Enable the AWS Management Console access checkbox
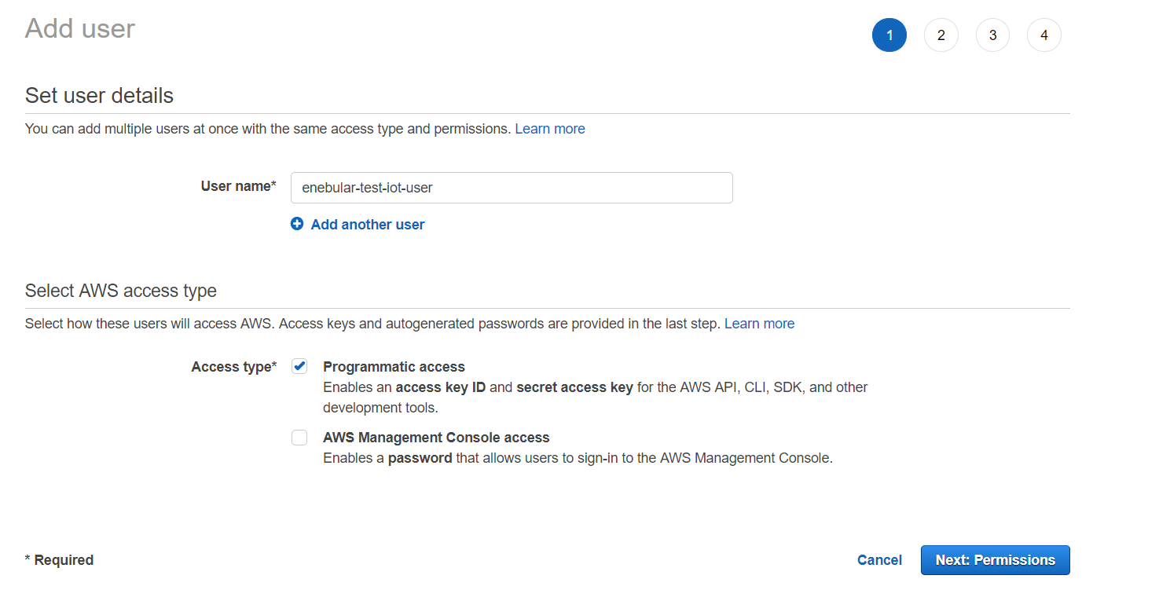The height and width of the screenshot is (601, 1159). 299,438
